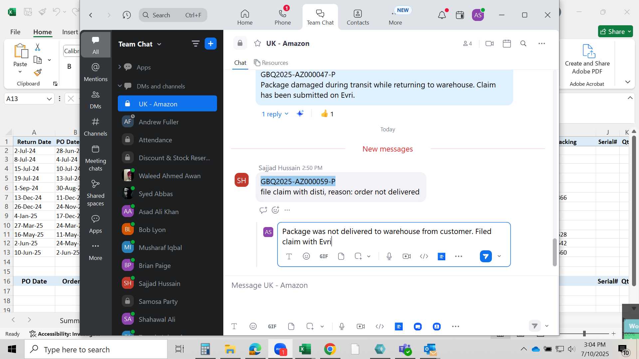Send the reply message
This screenshot has width=639, height=359.
pyautogui.click(x=486, y=256)
